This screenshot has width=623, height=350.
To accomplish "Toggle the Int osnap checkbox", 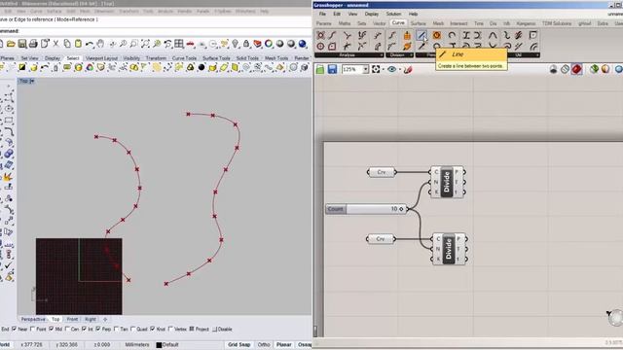I will point(85,329).
